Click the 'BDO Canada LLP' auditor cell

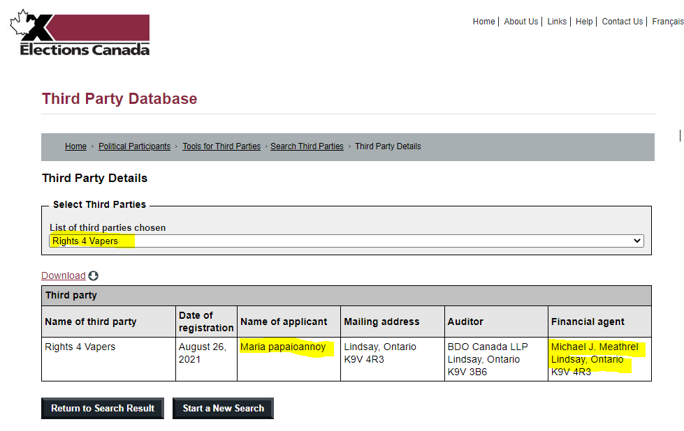[x=496, y=359]
